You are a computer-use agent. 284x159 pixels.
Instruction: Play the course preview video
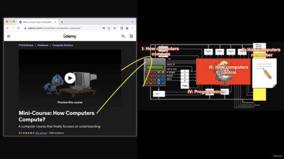[x=70, y=78]
